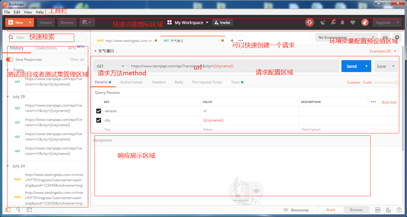The width and height of the screenshot is (407, 217).
Task: Open the Save button dropdown arrow
Action: [393, 66]
